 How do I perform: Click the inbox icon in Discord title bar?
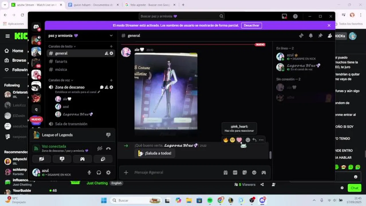[284, 16]
